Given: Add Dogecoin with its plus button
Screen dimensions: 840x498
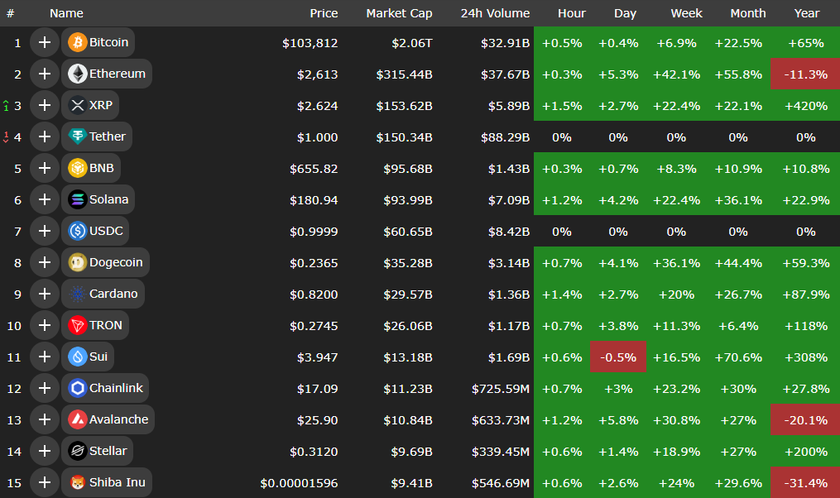Looking at the screenshot, I should (x=45, y=262).
